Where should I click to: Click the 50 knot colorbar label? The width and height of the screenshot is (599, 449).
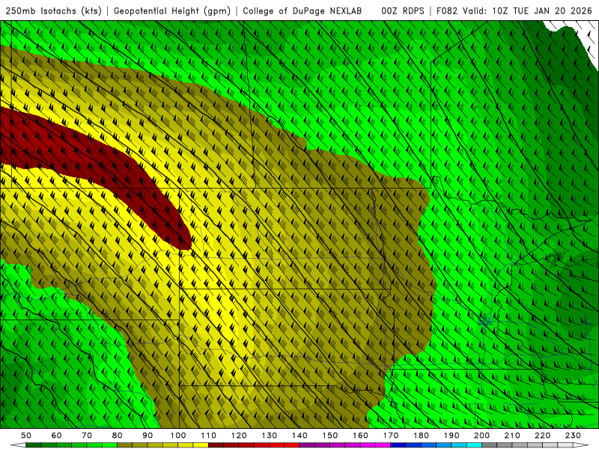(x=26, y=436)
